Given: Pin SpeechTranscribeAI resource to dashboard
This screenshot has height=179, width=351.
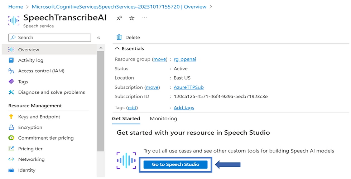Looking at the screenshot, I should click(x=119, y=18).
